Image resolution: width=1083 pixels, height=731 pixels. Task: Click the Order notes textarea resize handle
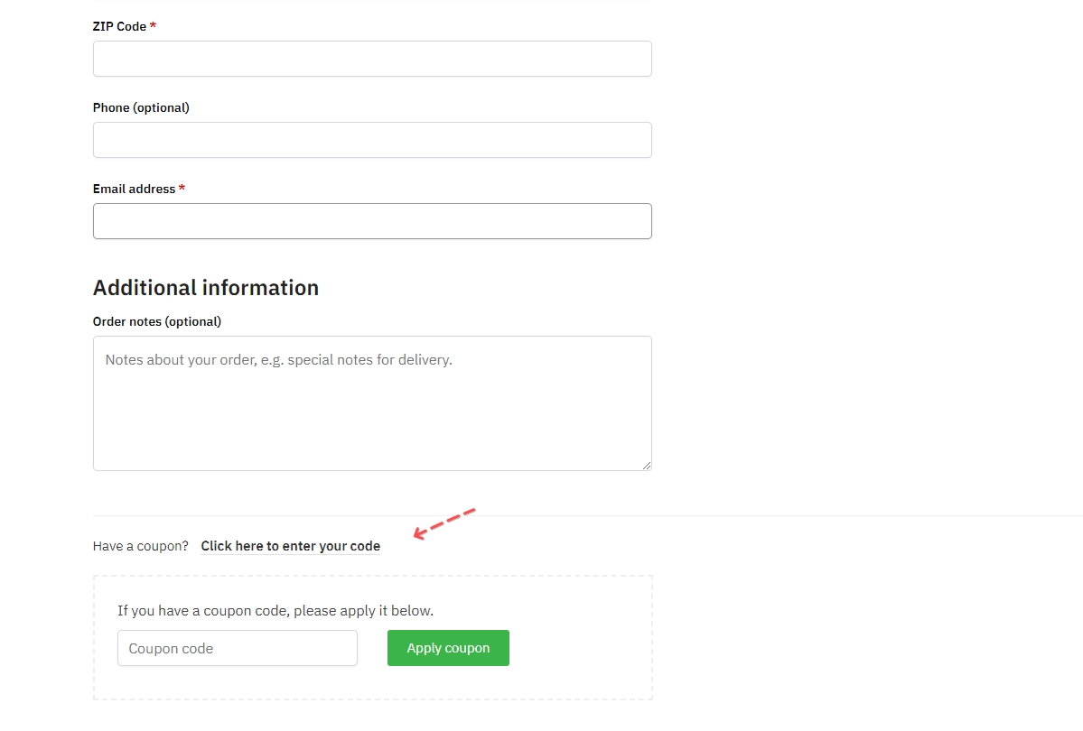647,466
